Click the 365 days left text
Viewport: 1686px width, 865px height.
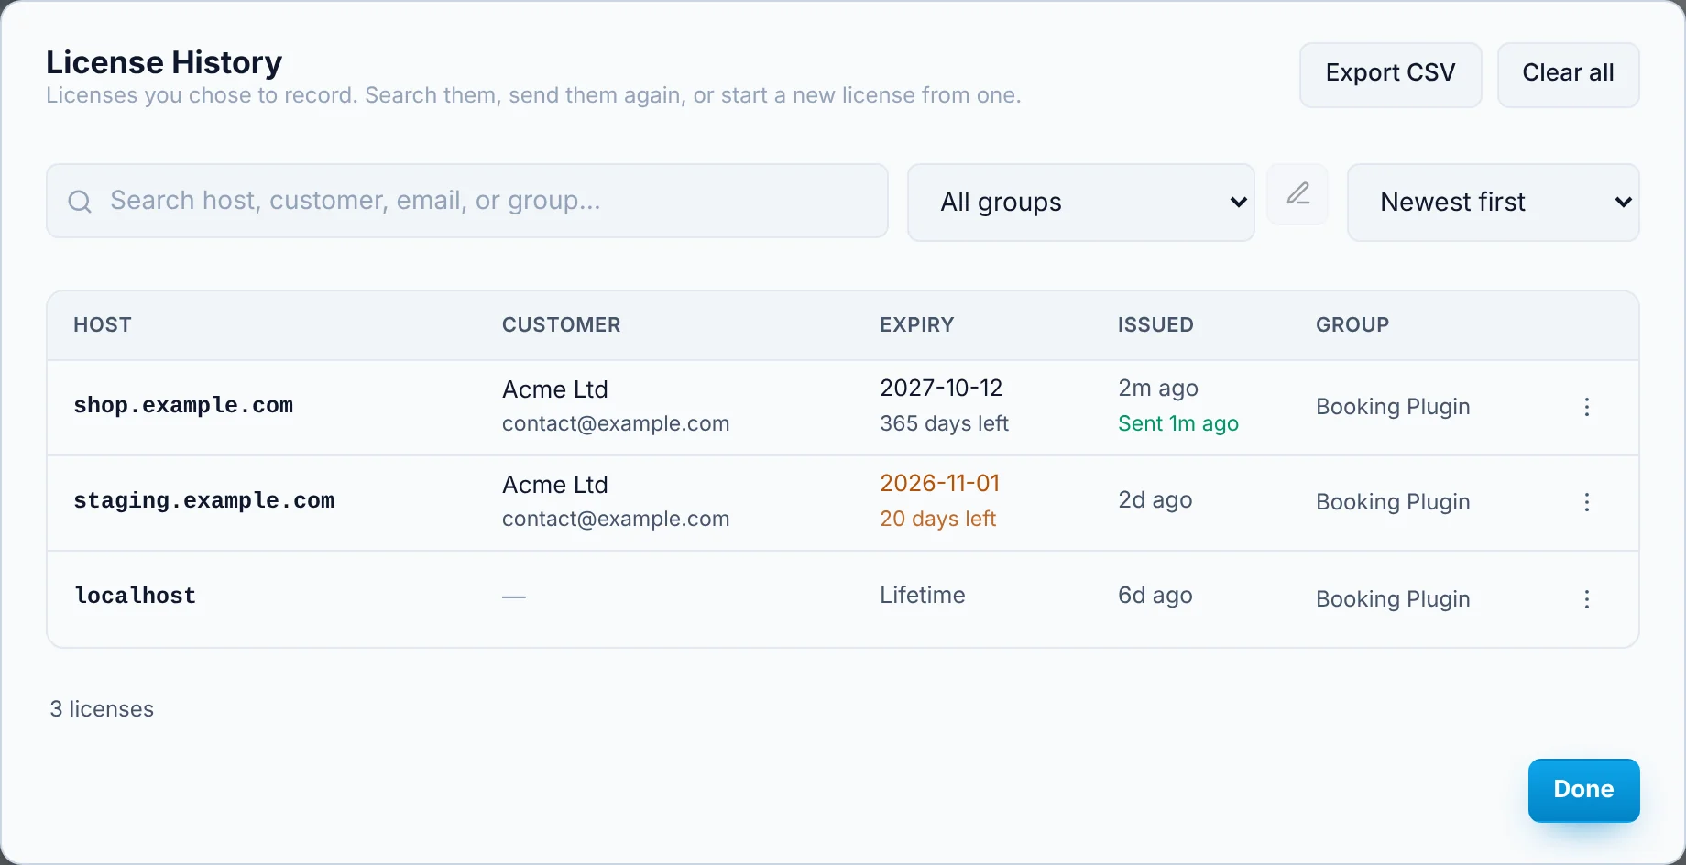click(944, 423)
